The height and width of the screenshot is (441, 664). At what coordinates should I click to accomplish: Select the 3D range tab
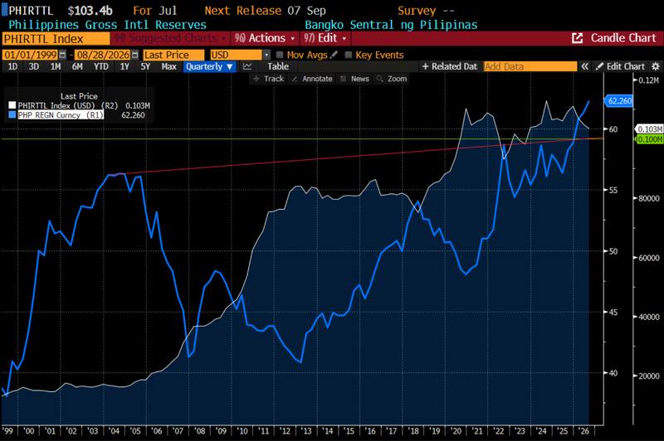(x=34, y=66)
